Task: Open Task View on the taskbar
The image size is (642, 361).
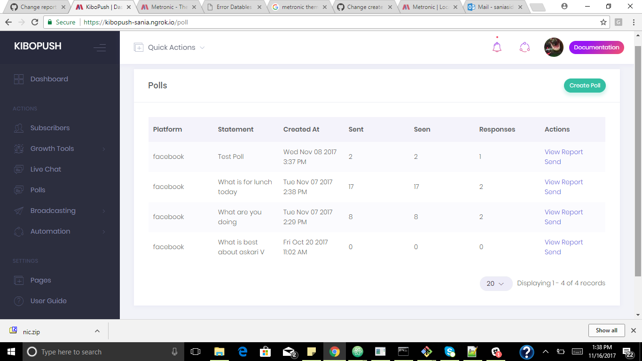Action: (196, 352)
